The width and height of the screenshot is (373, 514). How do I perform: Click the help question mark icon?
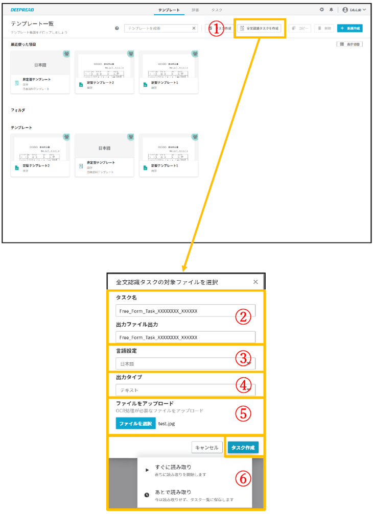pyautogui.click(x=117, y=29)
